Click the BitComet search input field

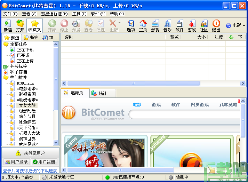(x=184, y=114)
